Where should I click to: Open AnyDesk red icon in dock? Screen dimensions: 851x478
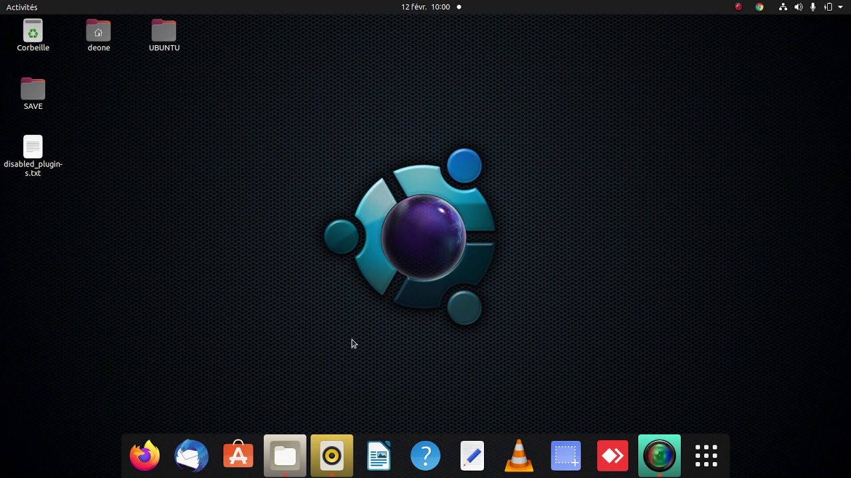click(x=612, y=456)
